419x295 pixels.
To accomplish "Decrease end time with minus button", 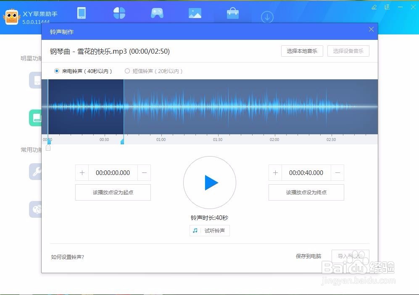I will tap(337, 173).
